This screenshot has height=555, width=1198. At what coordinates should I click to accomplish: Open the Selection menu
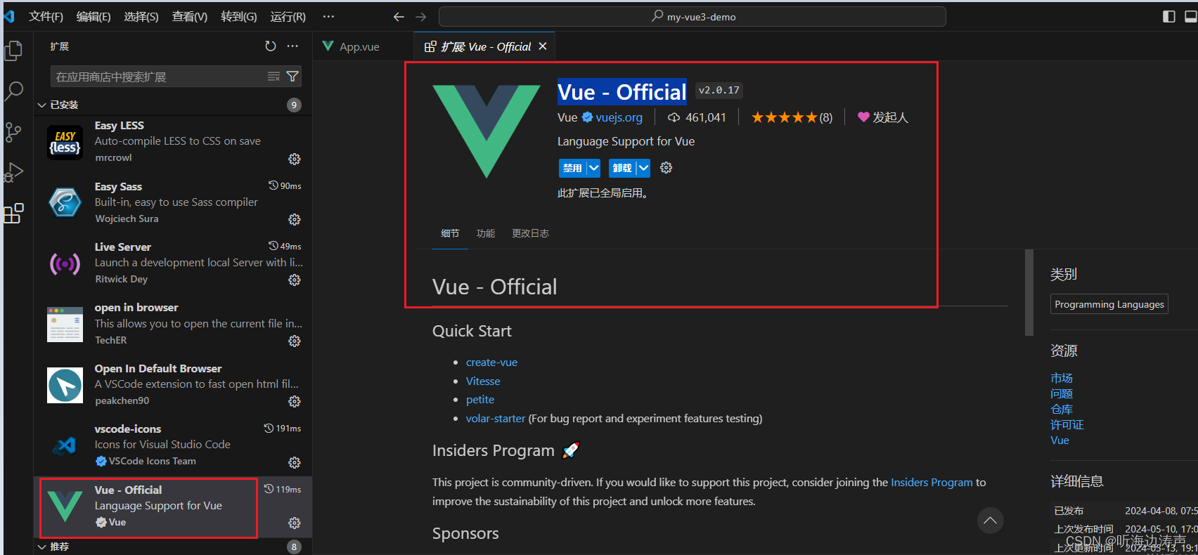[141, 16]
